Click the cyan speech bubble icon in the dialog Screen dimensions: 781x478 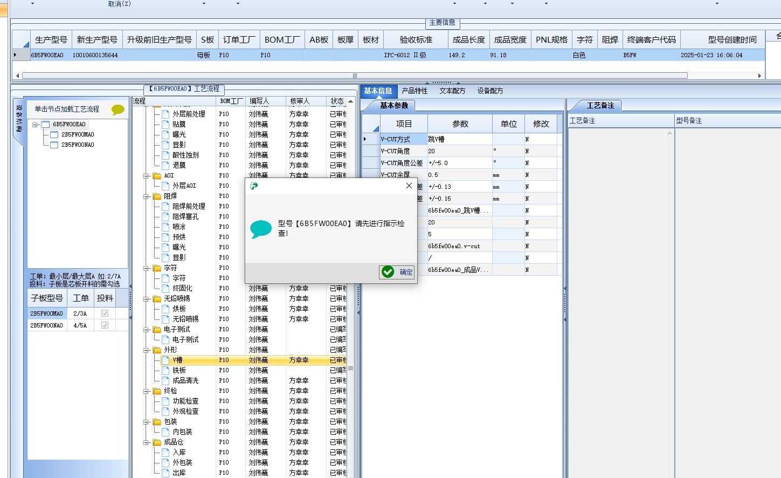(x=261, y=229)
